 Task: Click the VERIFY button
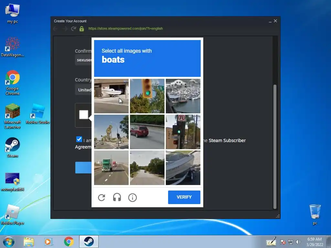tap(184, 197)
